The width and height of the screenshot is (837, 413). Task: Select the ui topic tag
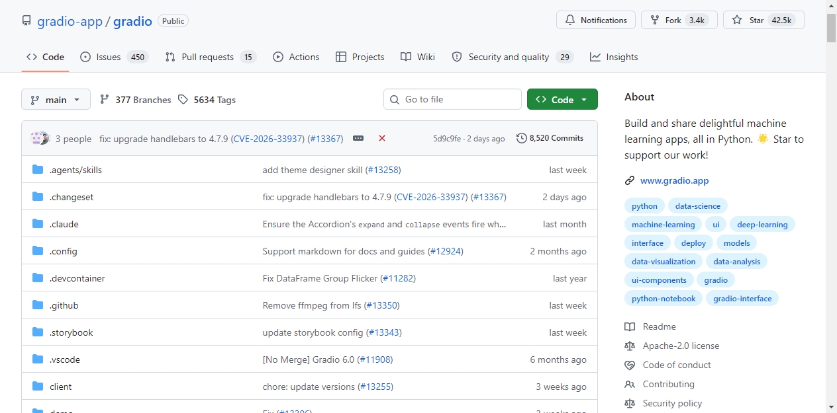pyautogui.click(x=716, y=225)
